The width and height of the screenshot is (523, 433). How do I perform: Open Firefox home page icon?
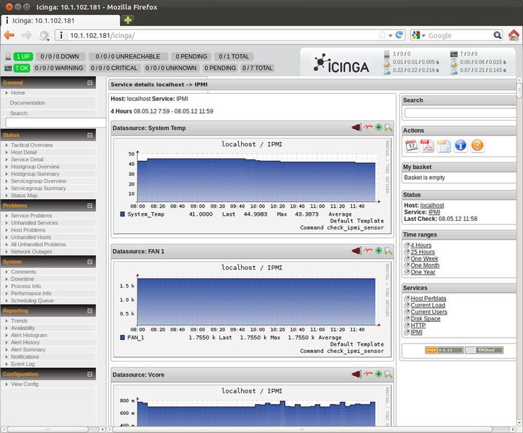pos(514,35)
